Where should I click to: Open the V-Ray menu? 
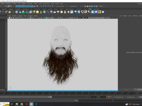point(52,4)
